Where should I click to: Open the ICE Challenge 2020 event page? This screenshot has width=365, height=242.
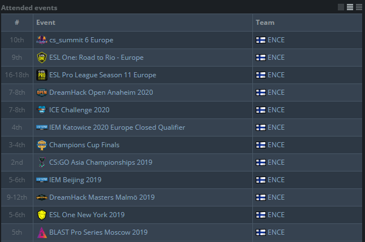pyautogui.click(x=79, y=110)
